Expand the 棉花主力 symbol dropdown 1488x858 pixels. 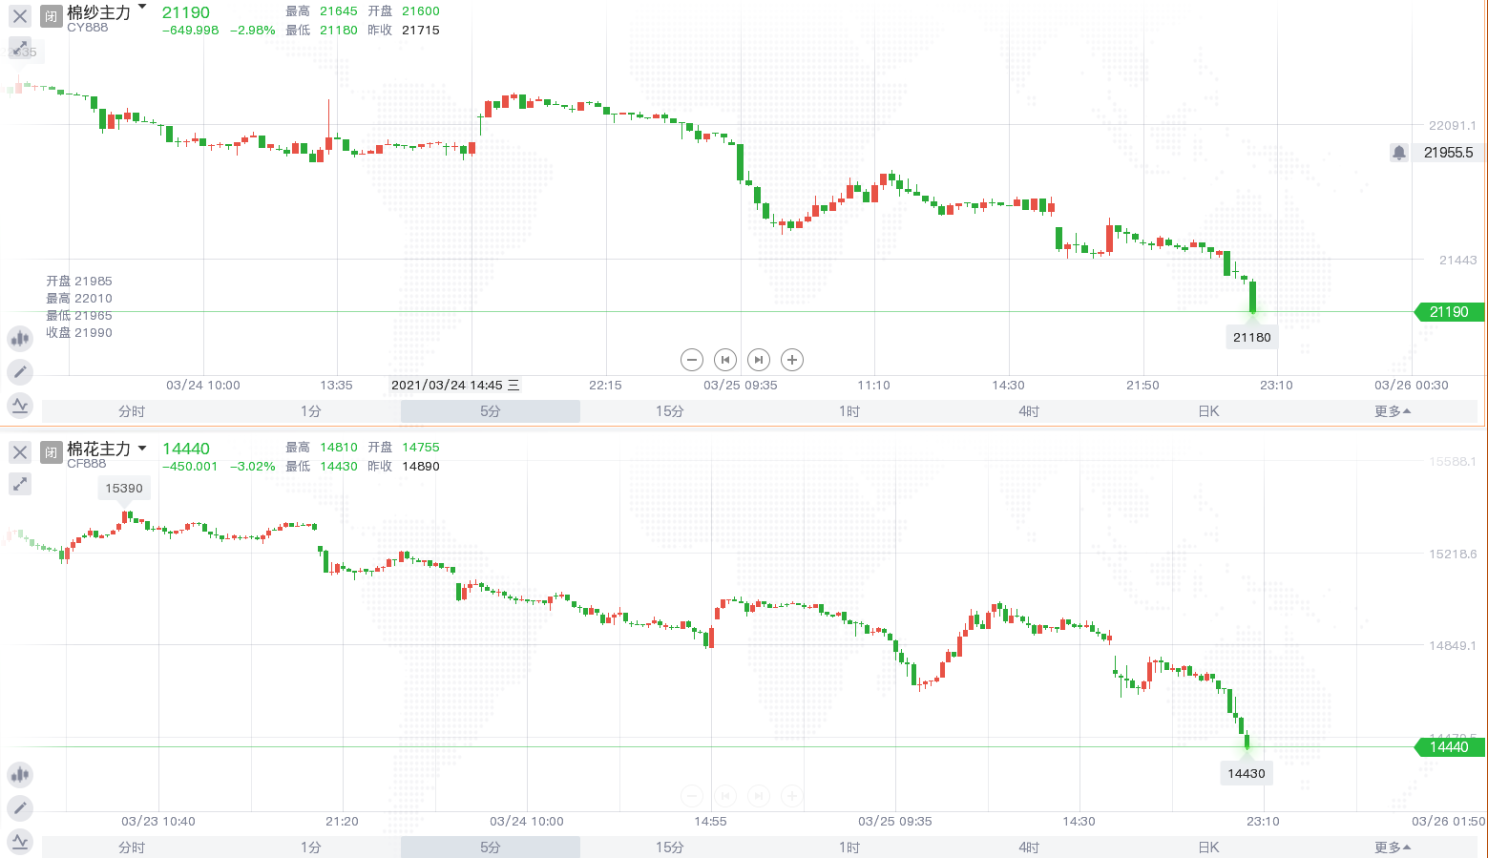(x=142, y=448)
